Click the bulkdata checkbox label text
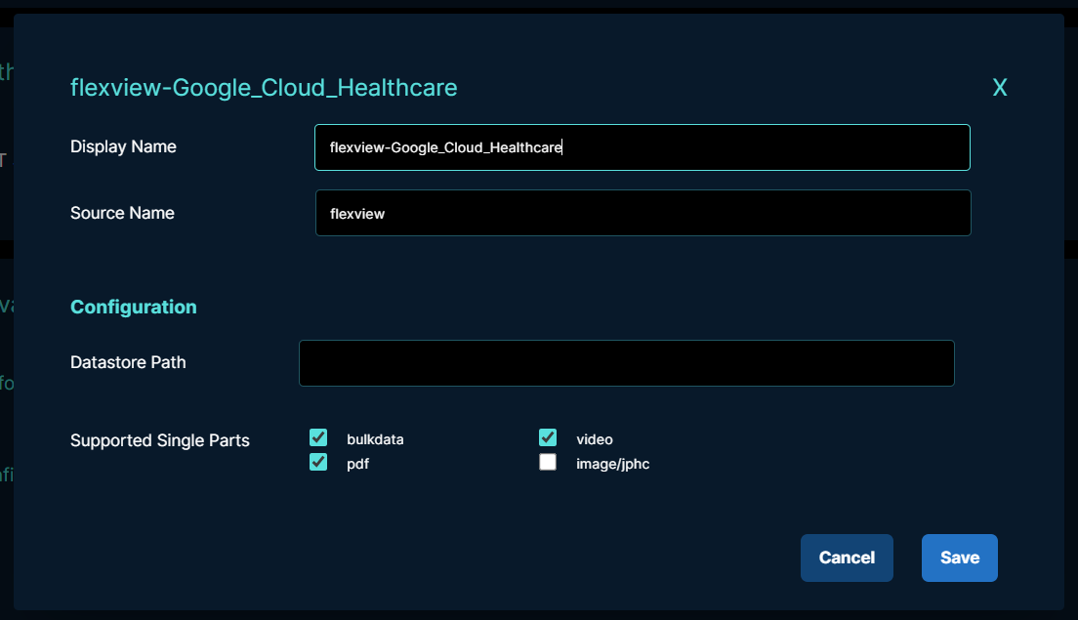The image size is (1078, 620). (376, 439)
